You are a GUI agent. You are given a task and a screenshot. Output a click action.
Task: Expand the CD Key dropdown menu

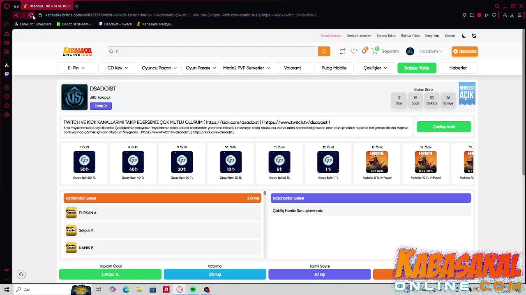point(118,68)
